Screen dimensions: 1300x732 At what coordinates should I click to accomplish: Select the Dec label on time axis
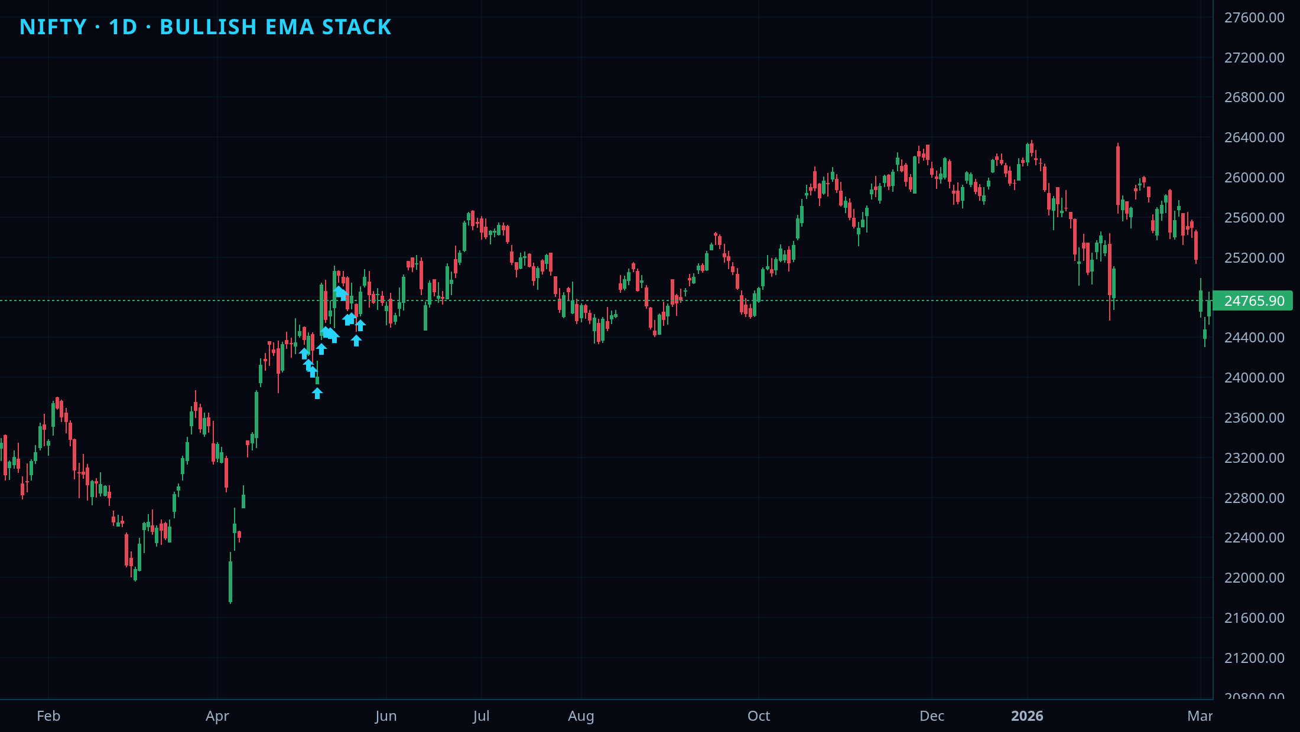coord(932,716)
